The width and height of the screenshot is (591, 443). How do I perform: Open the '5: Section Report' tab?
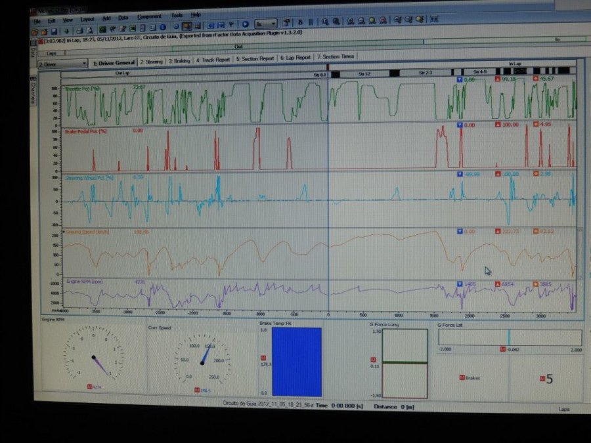click(x=255, y=58)
